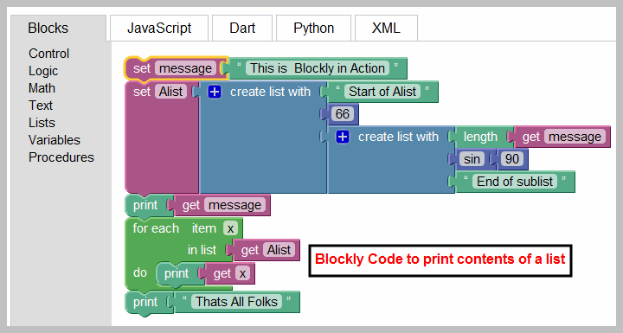Edit the text field 'Start of Alist'
This screenshot has width=623, height=333.
click(382, 92)
